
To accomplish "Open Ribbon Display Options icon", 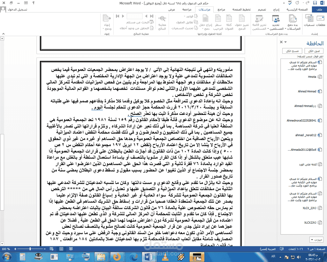I will point(26,3).
